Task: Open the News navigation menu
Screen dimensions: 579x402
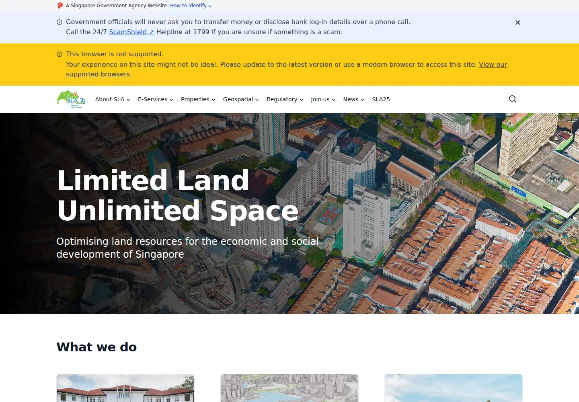Action: (353, 99)
